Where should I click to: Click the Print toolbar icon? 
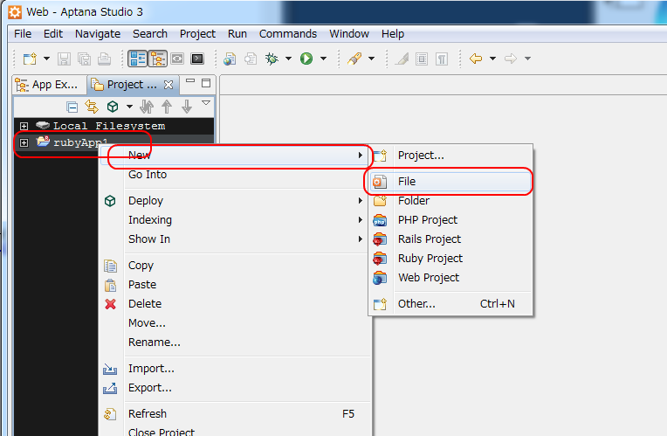coord(104,59)
